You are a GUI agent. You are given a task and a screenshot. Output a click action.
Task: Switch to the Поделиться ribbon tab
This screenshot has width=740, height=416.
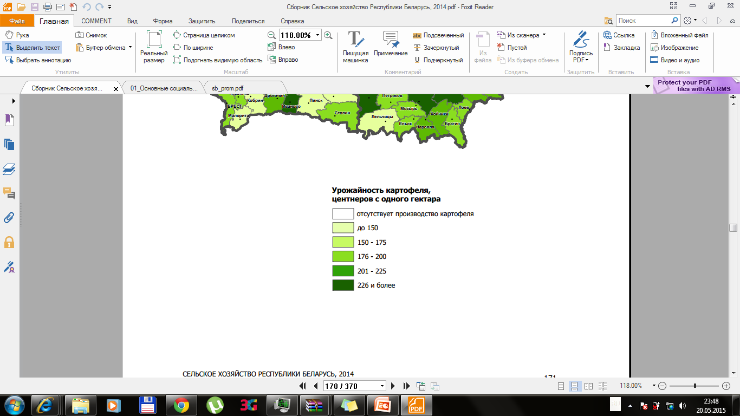pyautogui.click(x=248, y=21)
